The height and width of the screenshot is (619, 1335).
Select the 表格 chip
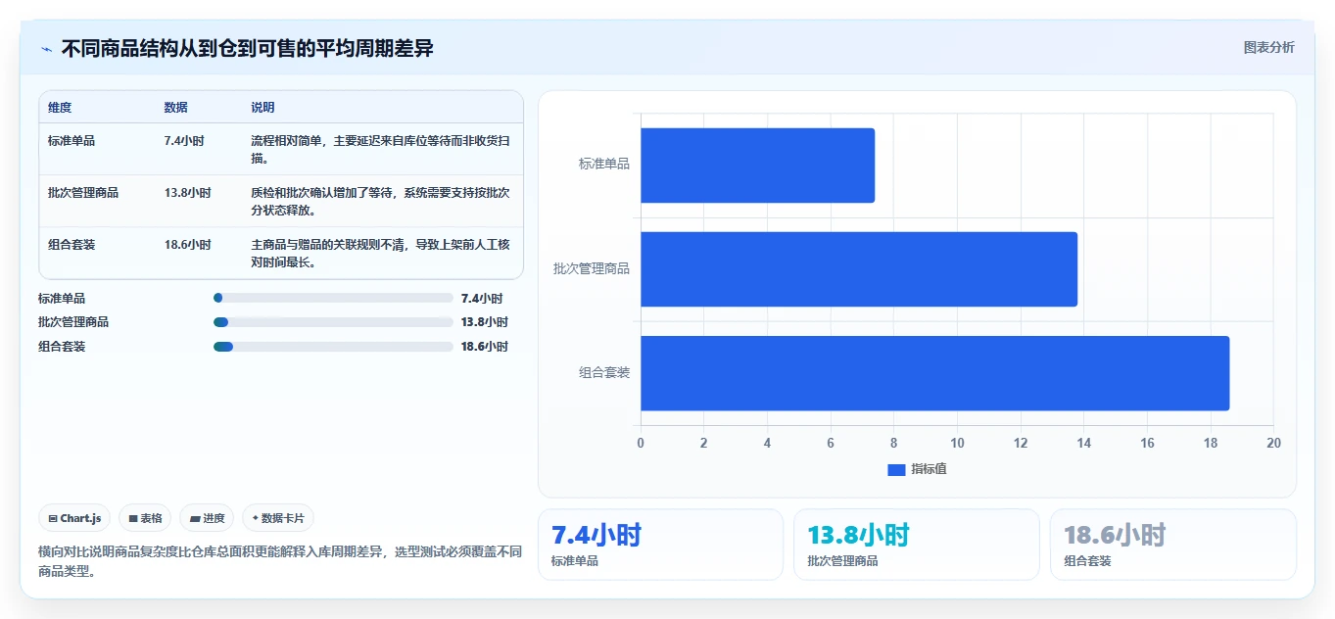[x=145, y=518]
